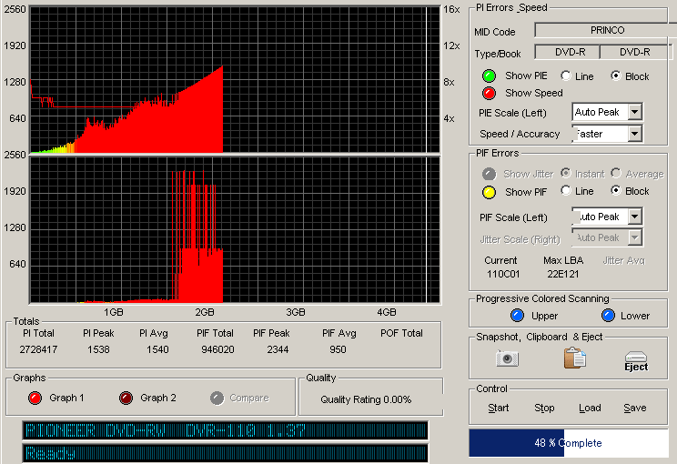Click the PI Avg value 1540
677x464 pixels.
(x=157, y=349)
